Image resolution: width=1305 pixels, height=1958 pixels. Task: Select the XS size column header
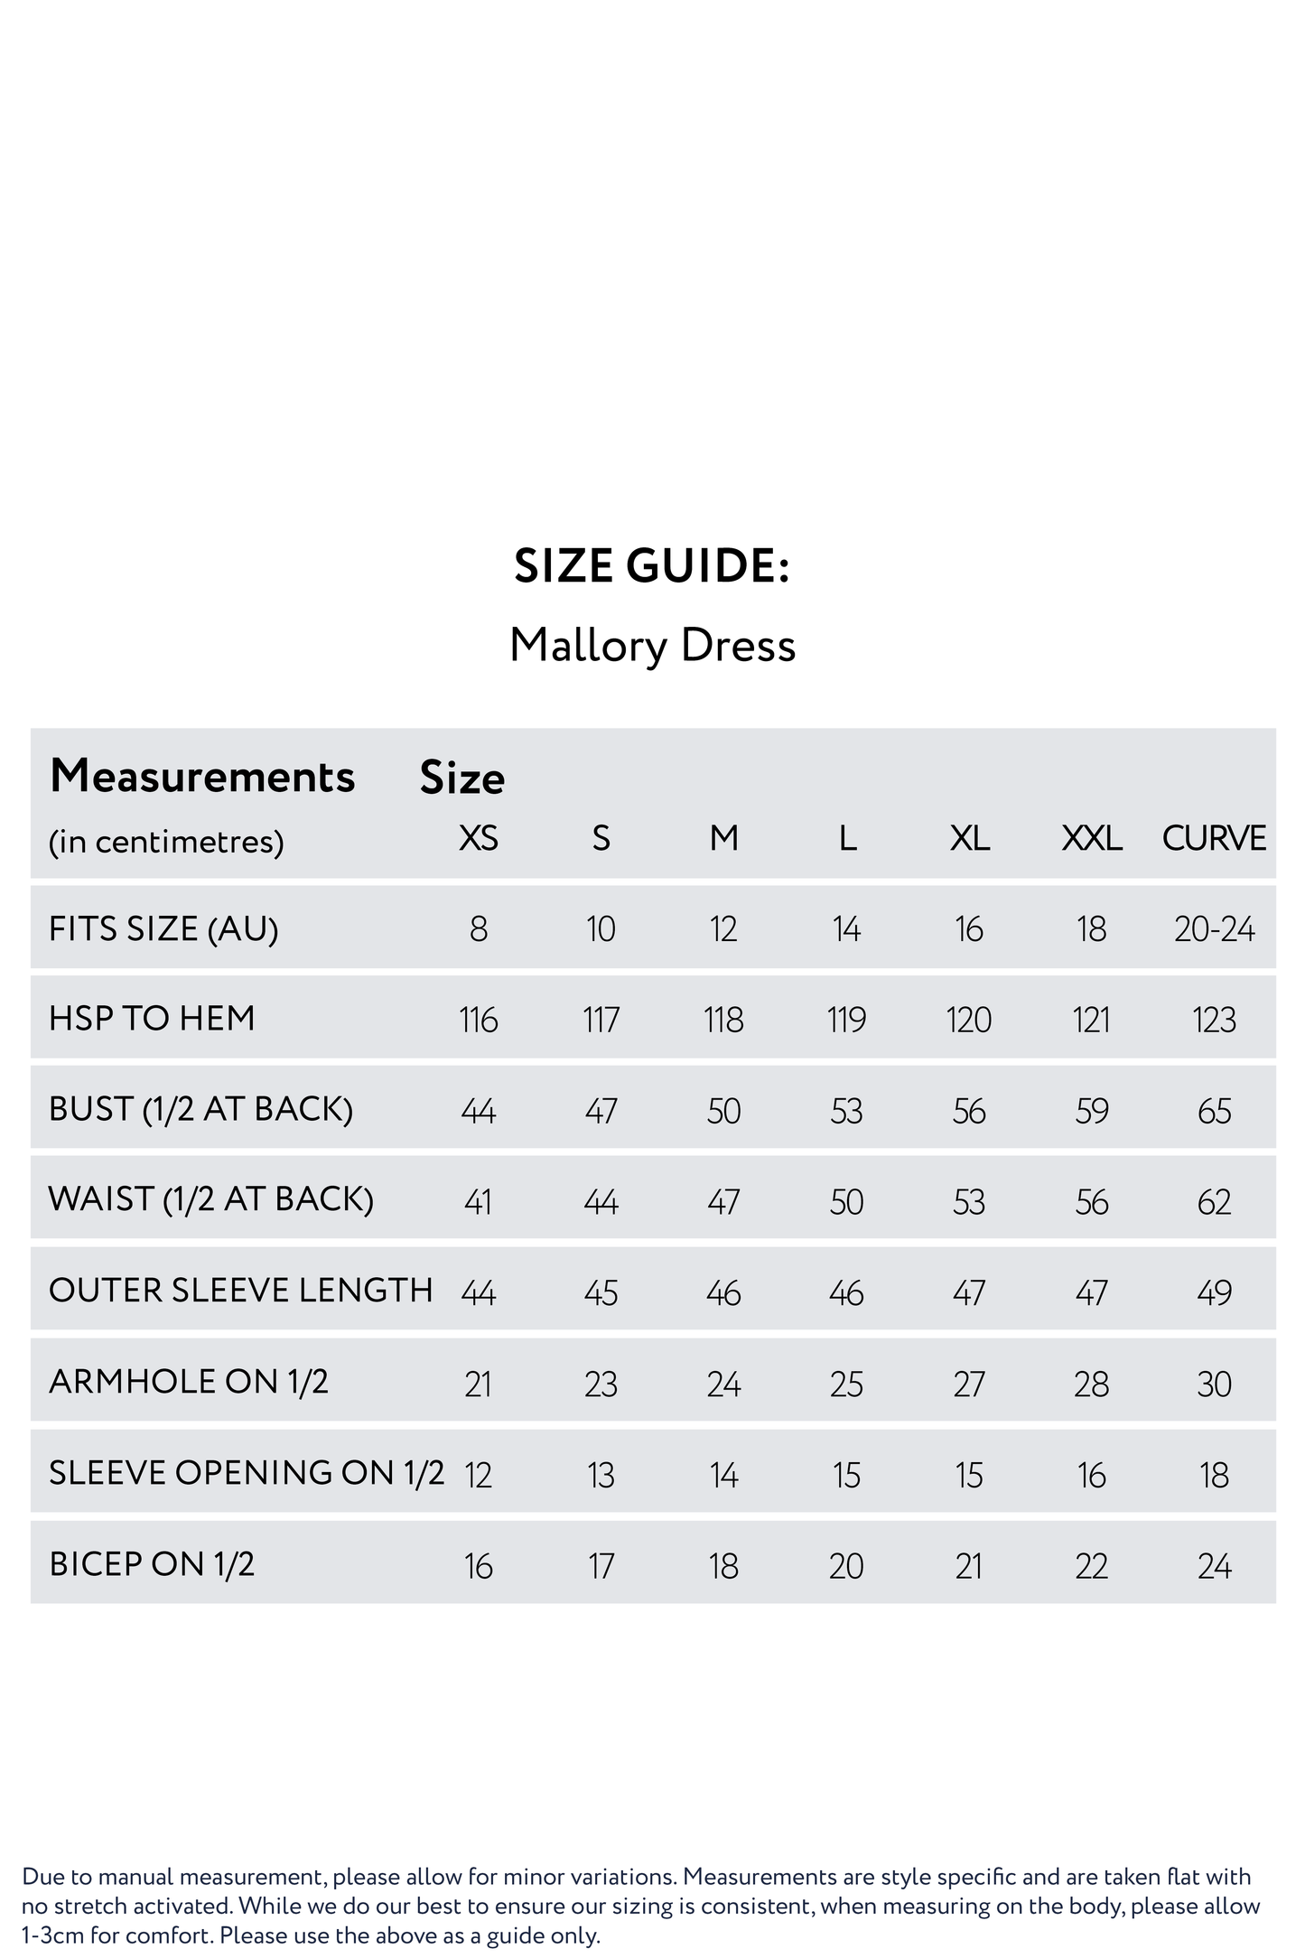coord(478,839)
